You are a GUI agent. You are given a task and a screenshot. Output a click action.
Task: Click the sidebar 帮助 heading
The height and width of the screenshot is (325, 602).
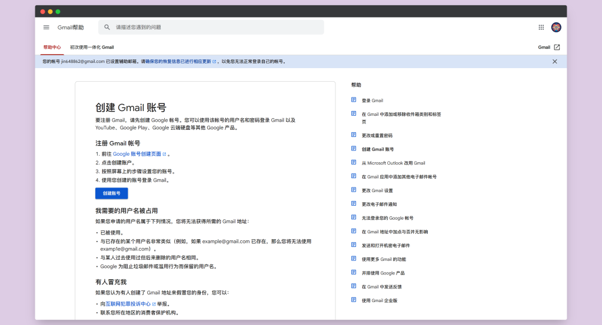(356, 85)
